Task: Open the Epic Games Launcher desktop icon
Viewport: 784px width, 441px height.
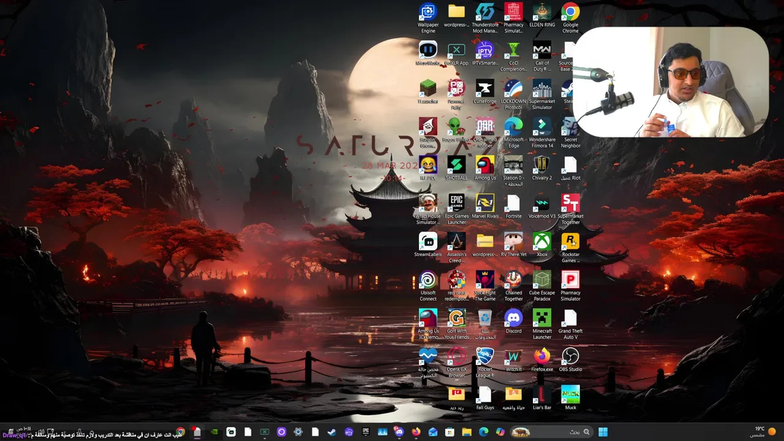Action: point(456,209)
